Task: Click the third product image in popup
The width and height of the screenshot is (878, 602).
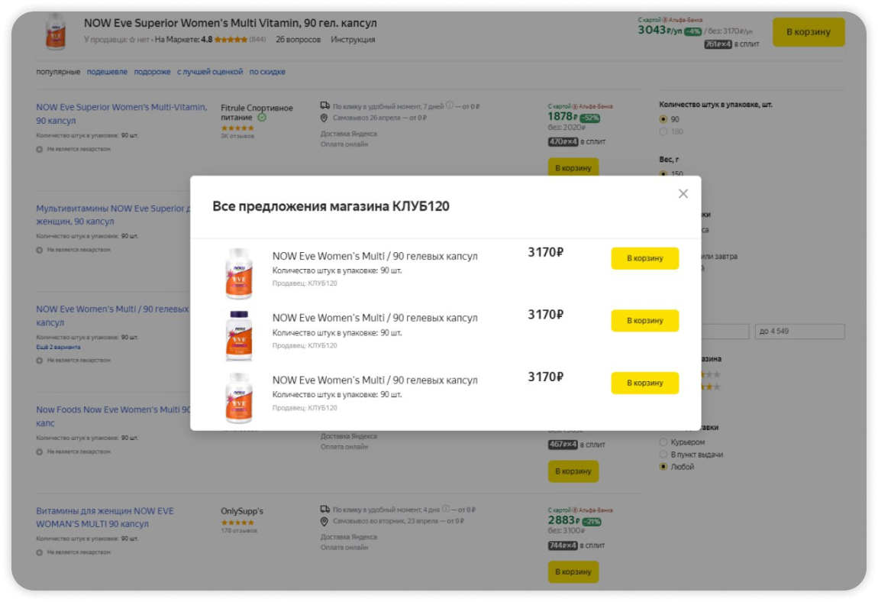Action: [x=238, y=397]
